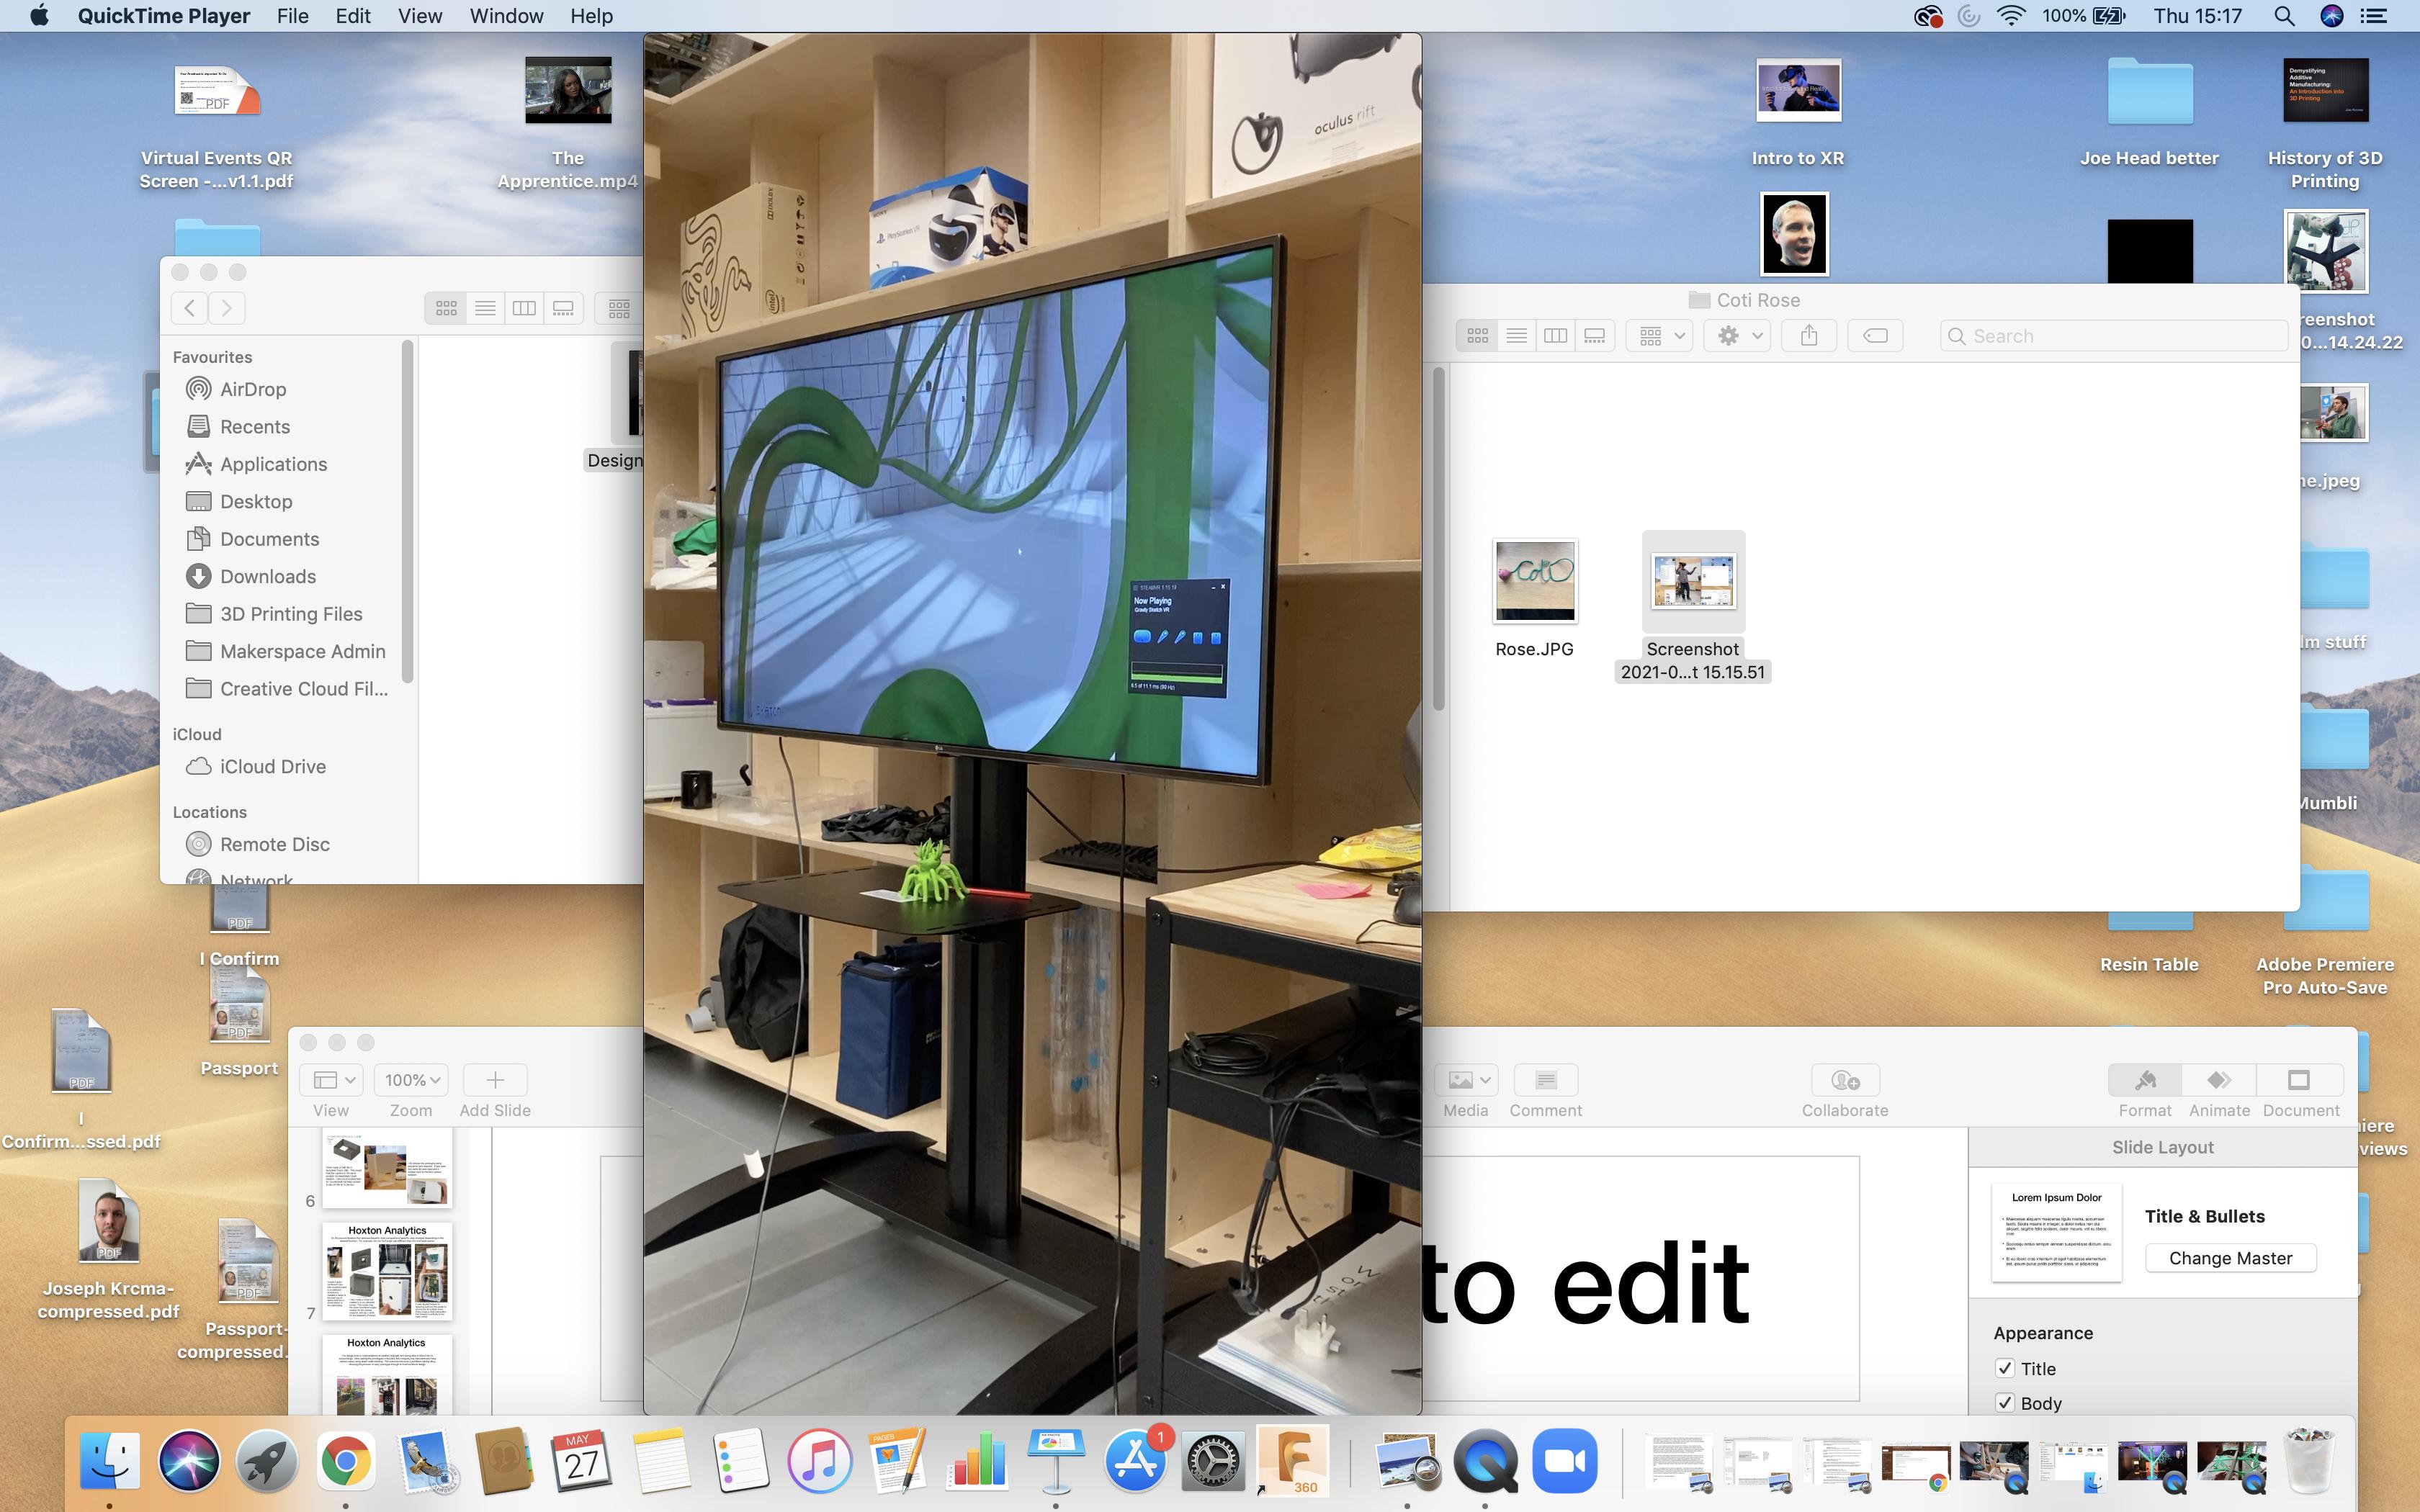Open Group-by dropdown in Coti Rose window
Image resolution: width=2420 pixels, height=1512 pixels.
click(x=1660, y=336)
